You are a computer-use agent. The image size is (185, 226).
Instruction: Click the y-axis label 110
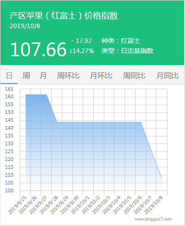coord(9,175)
